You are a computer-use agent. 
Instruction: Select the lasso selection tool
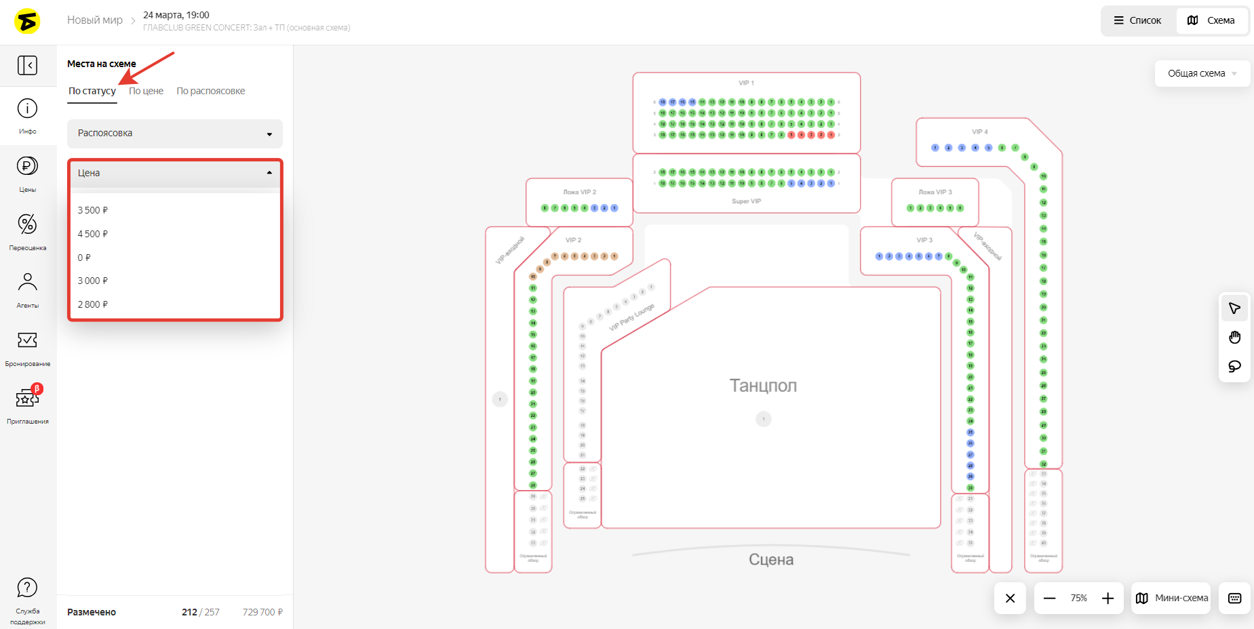point(1234,367)
